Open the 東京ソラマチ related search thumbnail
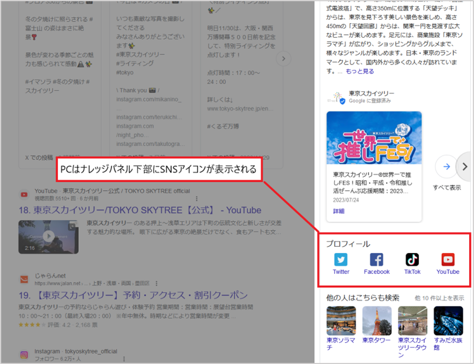This screenshot has height=364, width=474. (x=341, y=321)
